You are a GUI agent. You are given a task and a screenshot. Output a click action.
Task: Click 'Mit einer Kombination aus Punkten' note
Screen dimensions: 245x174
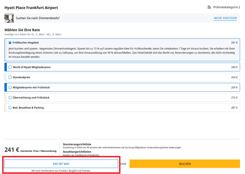[61, 171]
